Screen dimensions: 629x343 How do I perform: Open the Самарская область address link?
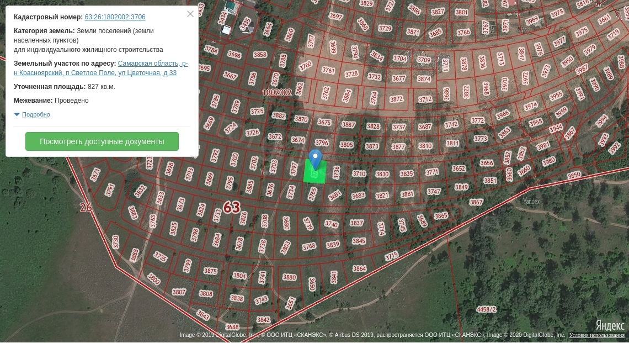pyautogui.click(x=152, y=64)
